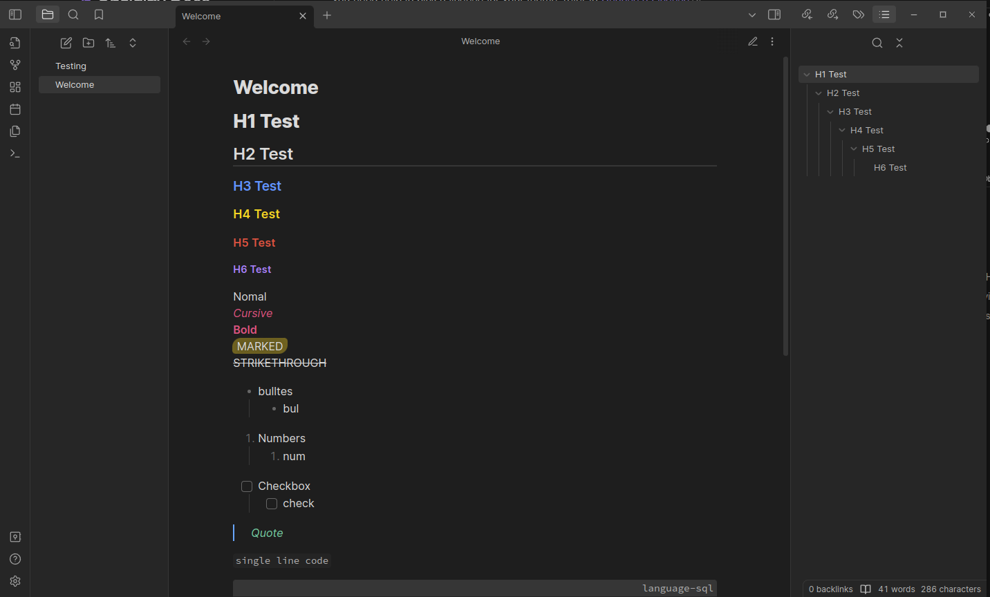Switch to editing mode pencil
Image resolution: width=990 pixels, height=597 pixels.
click(x=753, y=41)
